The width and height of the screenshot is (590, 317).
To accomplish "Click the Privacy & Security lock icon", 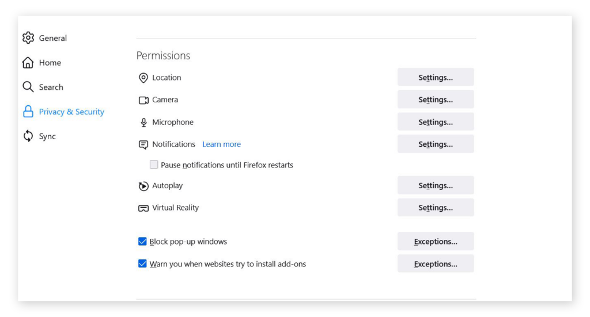I will pyautogui.click(x=28, y=112).
